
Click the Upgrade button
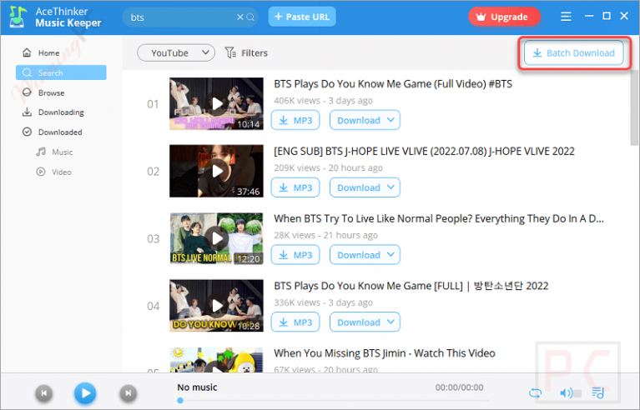(x=504, y=17)
